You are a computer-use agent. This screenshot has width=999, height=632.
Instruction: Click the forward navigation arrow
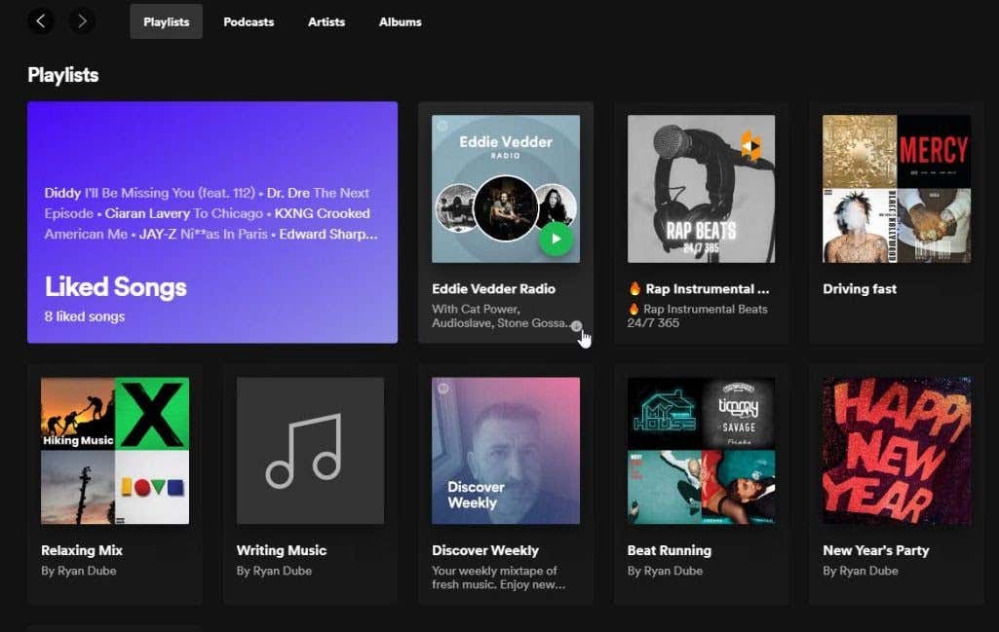(x=82, y=20)
